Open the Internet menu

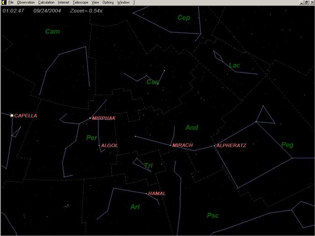(63, 2)
